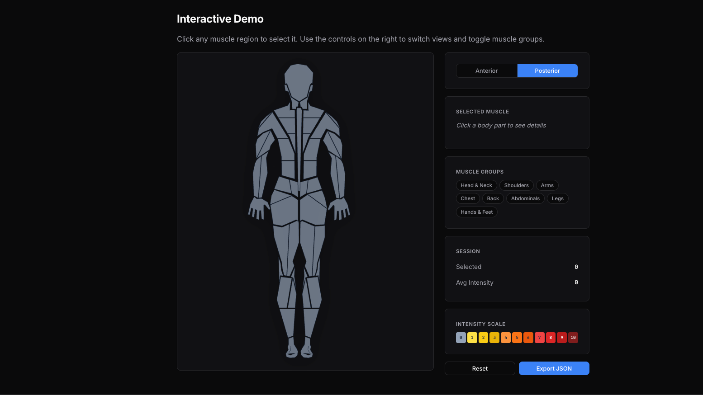Toggle the Chest muscle group
This screenshot has height=395, width=703.
tap(468, 198)
